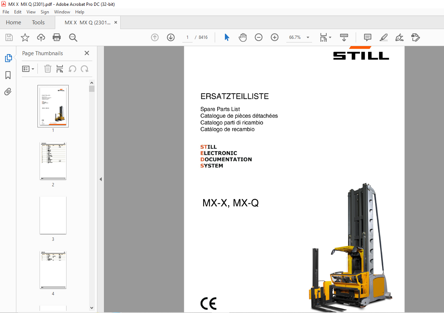444x313 pixels.
Task: Click the keyboard-style toolbar icon left of Comment
Action: 344,37
